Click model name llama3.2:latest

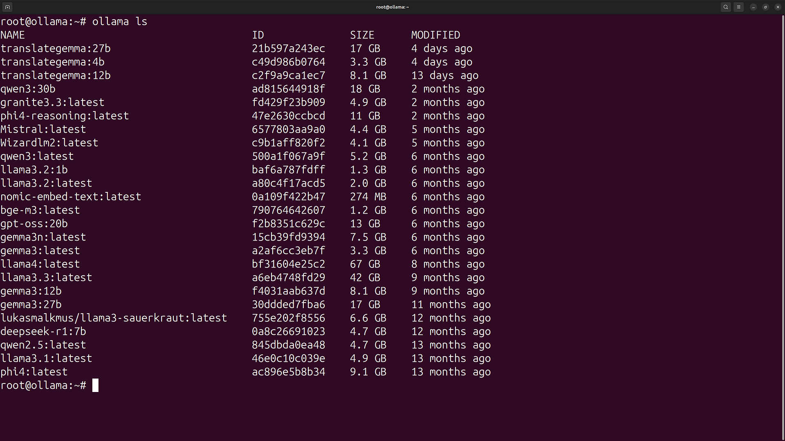coord(46,183)
